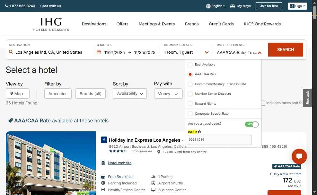
Task: Click the phone icon beside 1 877 666 3243
Action: click(6, 6)
